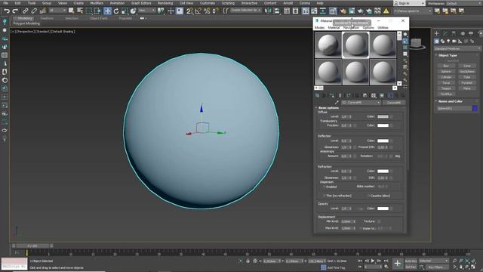Click the yellow warning triangle toolbar icon
This screenshot has width=483, height=272.
click(386, 11)
